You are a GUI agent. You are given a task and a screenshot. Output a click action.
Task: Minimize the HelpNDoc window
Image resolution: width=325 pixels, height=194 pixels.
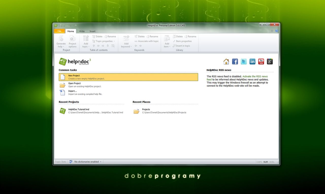(x=262, y=24)
